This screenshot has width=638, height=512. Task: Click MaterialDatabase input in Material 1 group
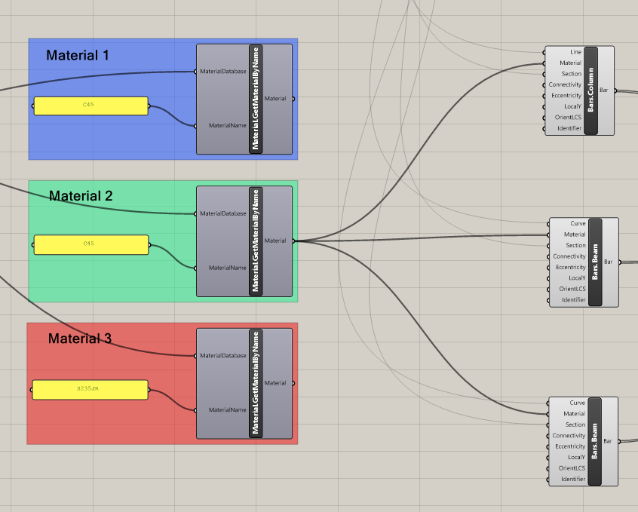(223, 71)
